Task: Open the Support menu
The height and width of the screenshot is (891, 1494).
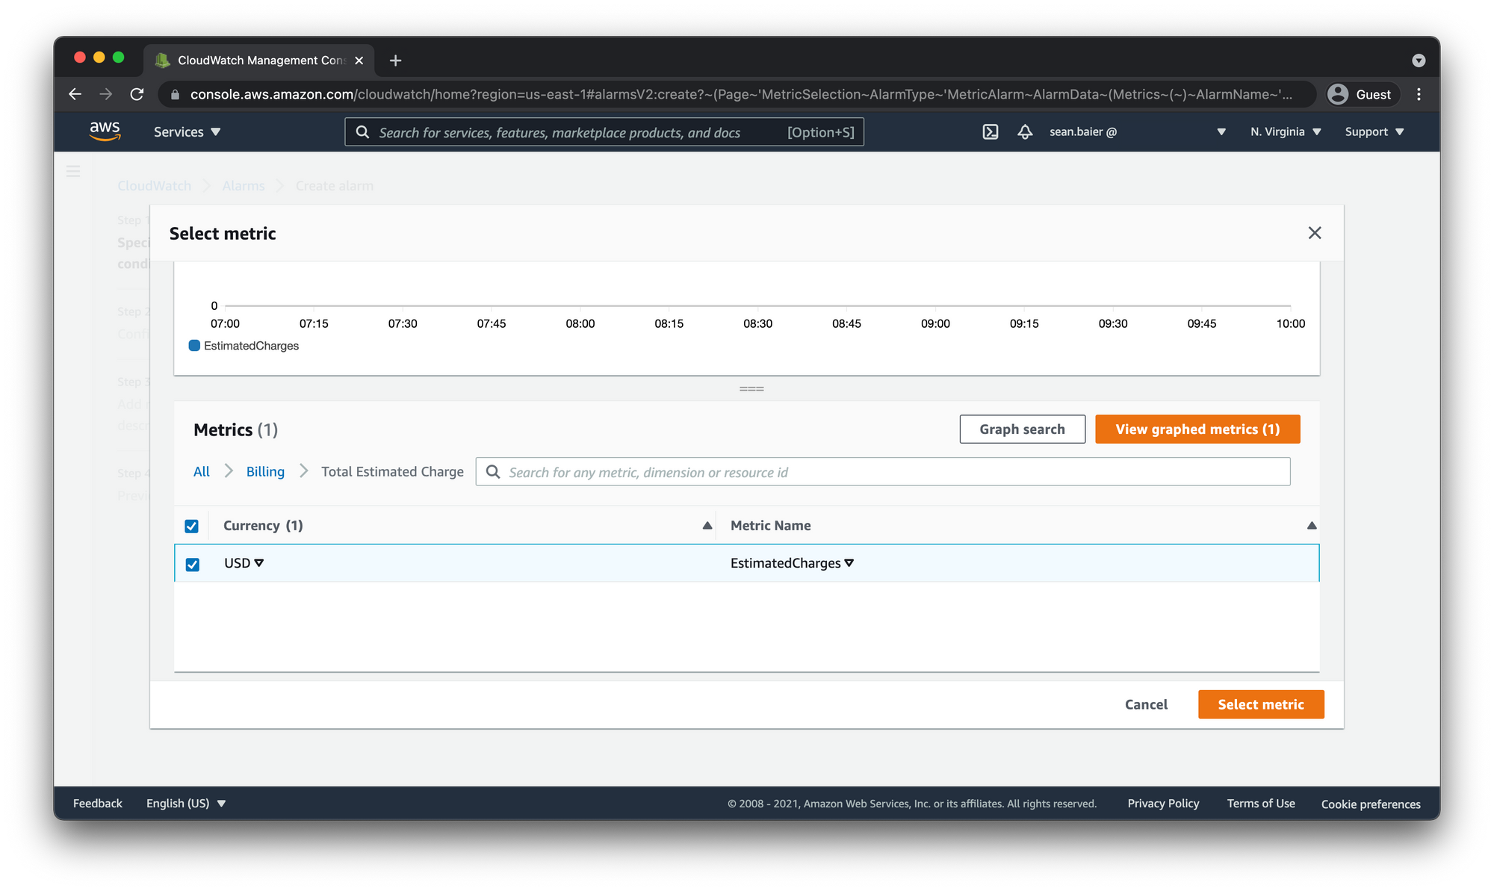Action: [x=1374, y=132]
